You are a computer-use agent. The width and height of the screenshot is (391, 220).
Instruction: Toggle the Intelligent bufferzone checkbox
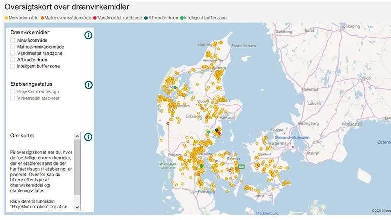pos(13,66)
